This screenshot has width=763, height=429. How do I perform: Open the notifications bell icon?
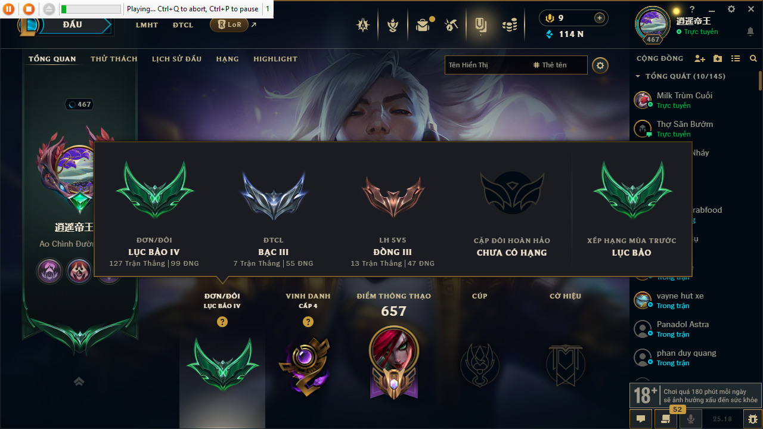pos(750,32)
